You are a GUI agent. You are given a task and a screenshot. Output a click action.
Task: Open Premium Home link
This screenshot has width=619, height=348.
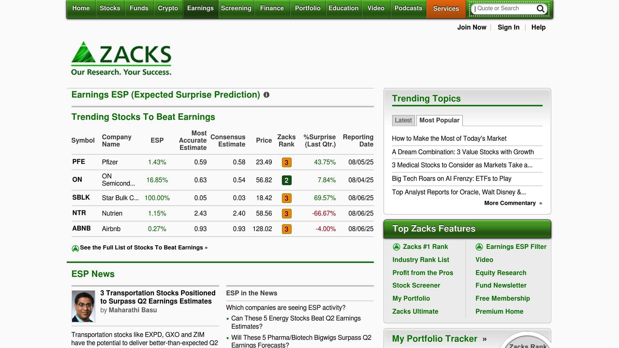coord(499,311)
